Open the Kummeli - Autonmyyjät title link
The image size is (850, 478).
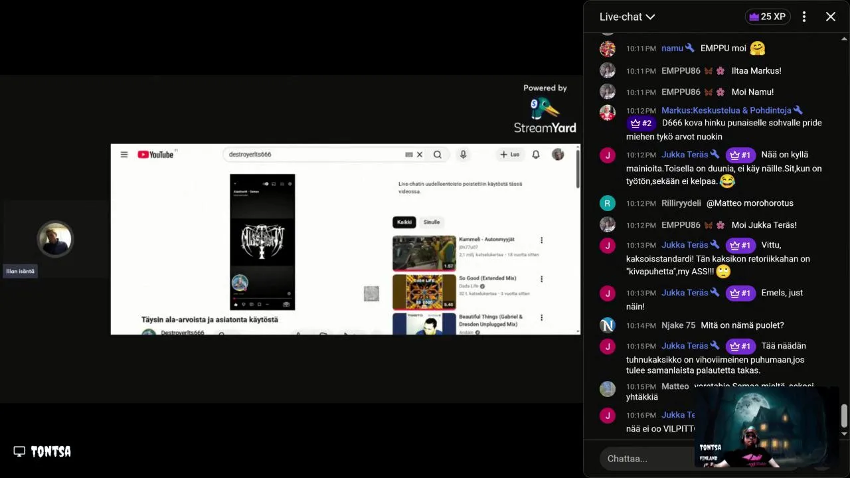487,239
